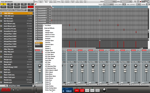
Task: Click the stacked panels layout icon
Action: (x=138, y=1)
